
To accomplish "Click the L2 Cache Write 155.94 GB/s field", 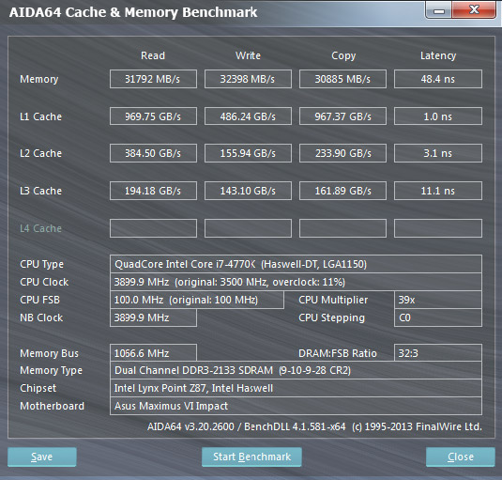I will tap(248, 153).
